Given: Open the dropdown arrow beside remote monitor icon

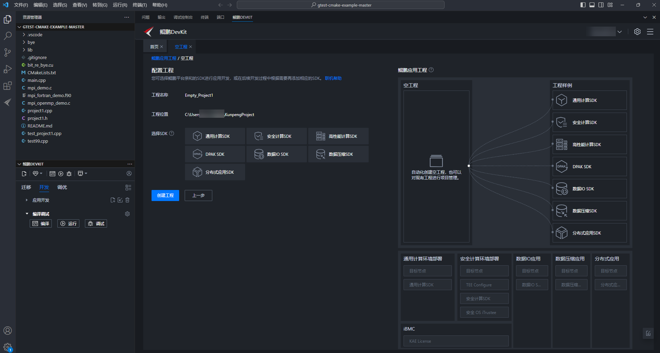Looking at the screenshot, I should pos(86,173).
